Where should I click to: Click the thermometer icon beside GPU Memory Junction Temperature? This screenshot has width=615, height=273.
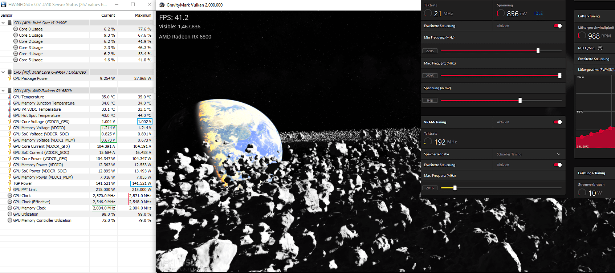tap(10, 103)
